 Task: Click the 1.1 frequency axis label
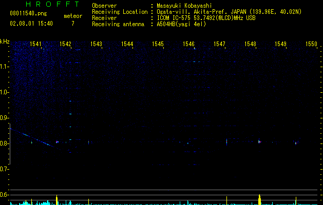(x=4, y=67)
